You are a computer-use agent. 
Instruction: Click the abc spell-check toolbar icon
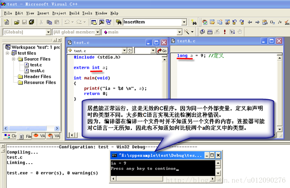(287, 22)
